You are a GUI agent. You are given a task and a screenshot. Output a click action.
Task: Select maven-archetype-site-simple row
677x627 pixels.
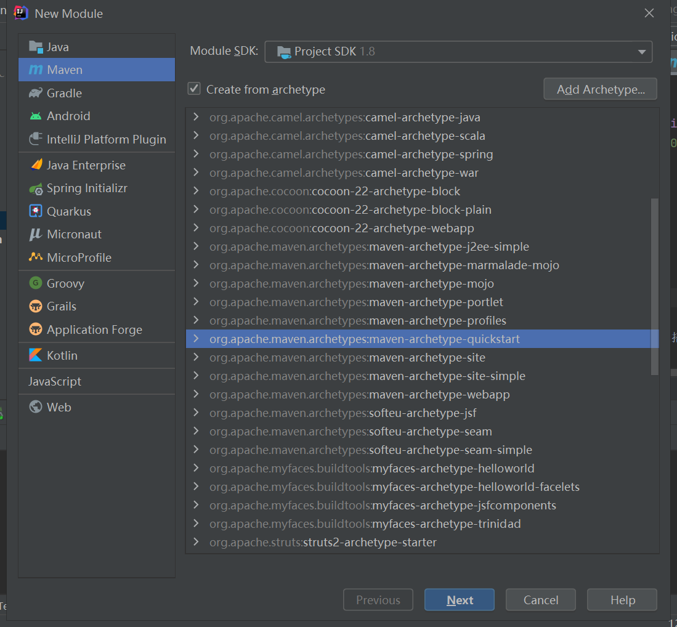[422, 376]
